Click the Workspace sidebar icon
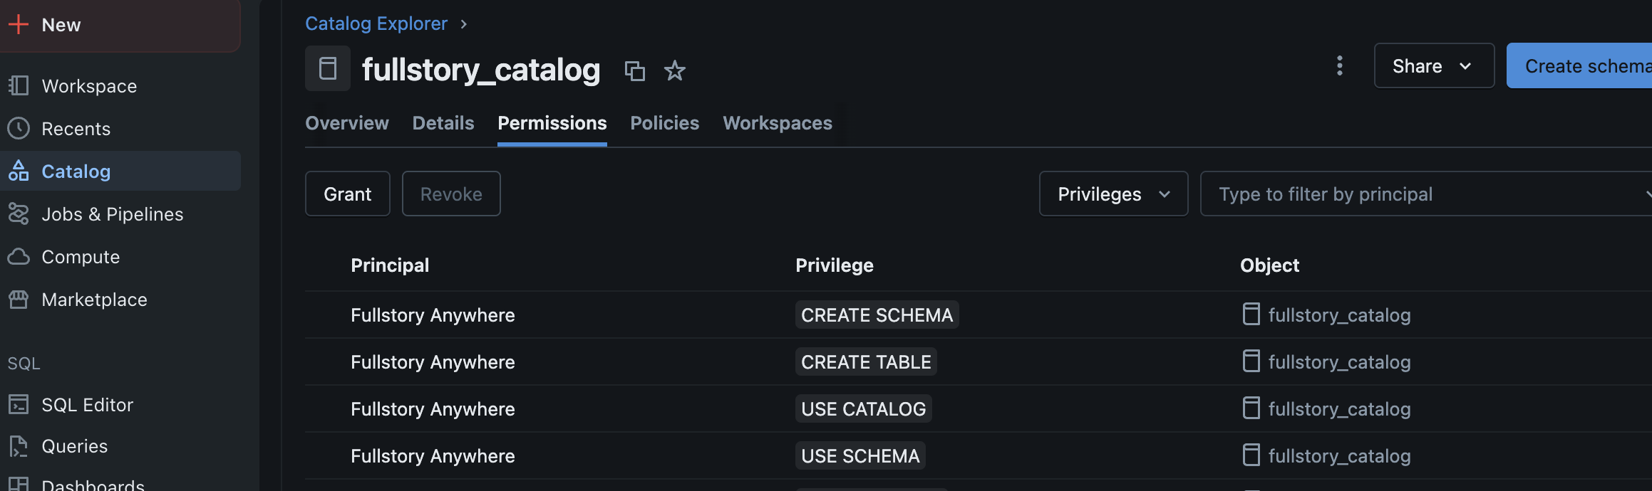Image resolution: width=1652 pixels, height=491 pixels. (x=19, y=86)
